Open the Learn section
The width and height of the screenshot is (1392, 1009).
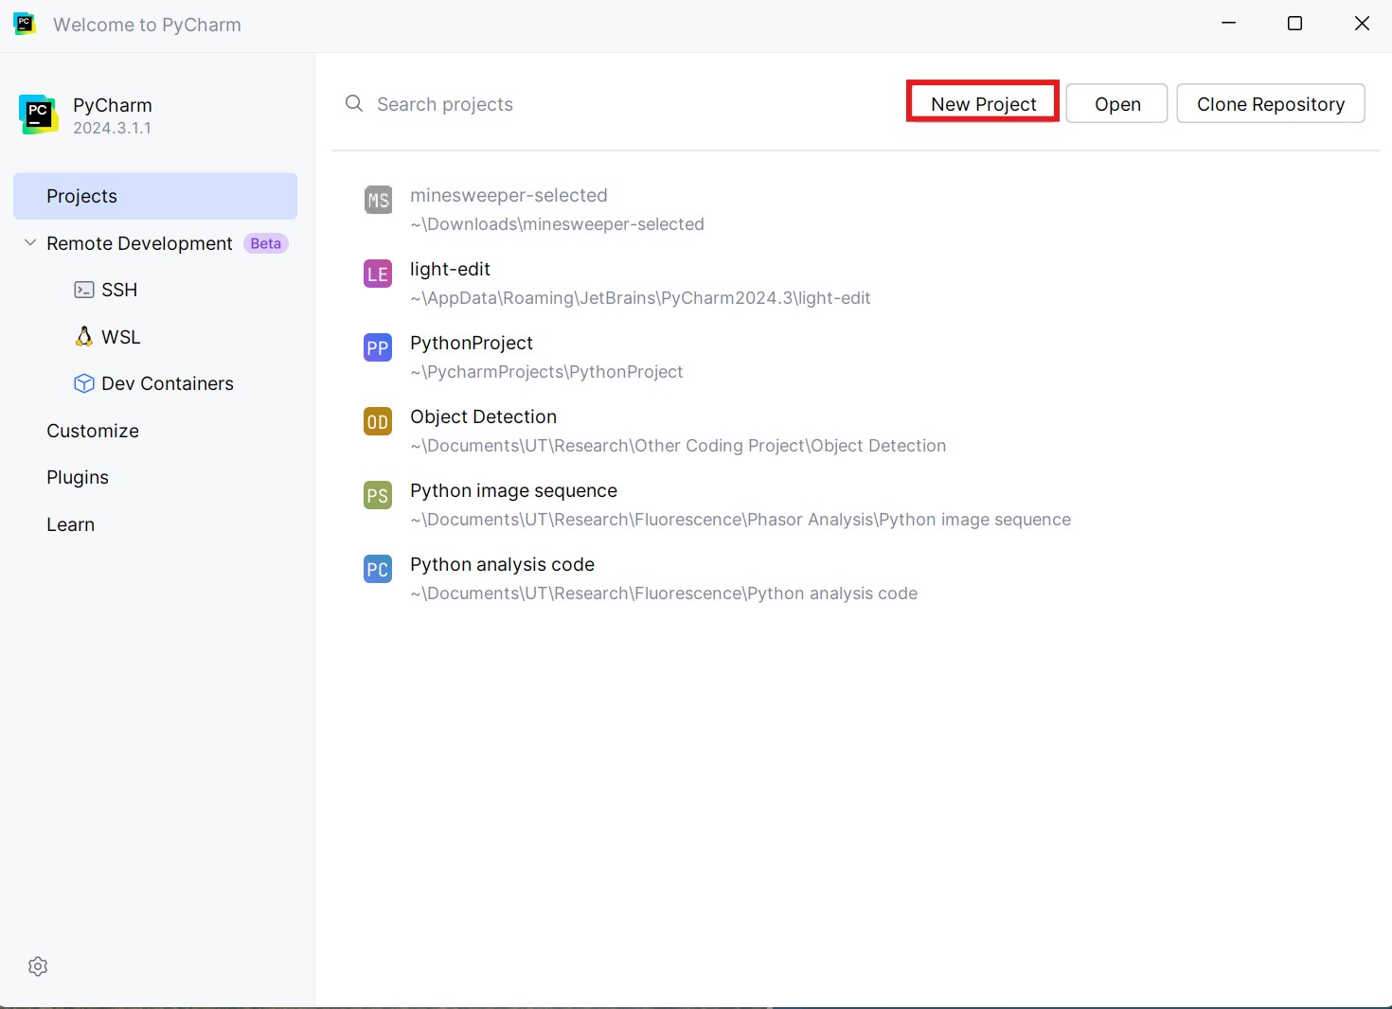tap(71, 524)
